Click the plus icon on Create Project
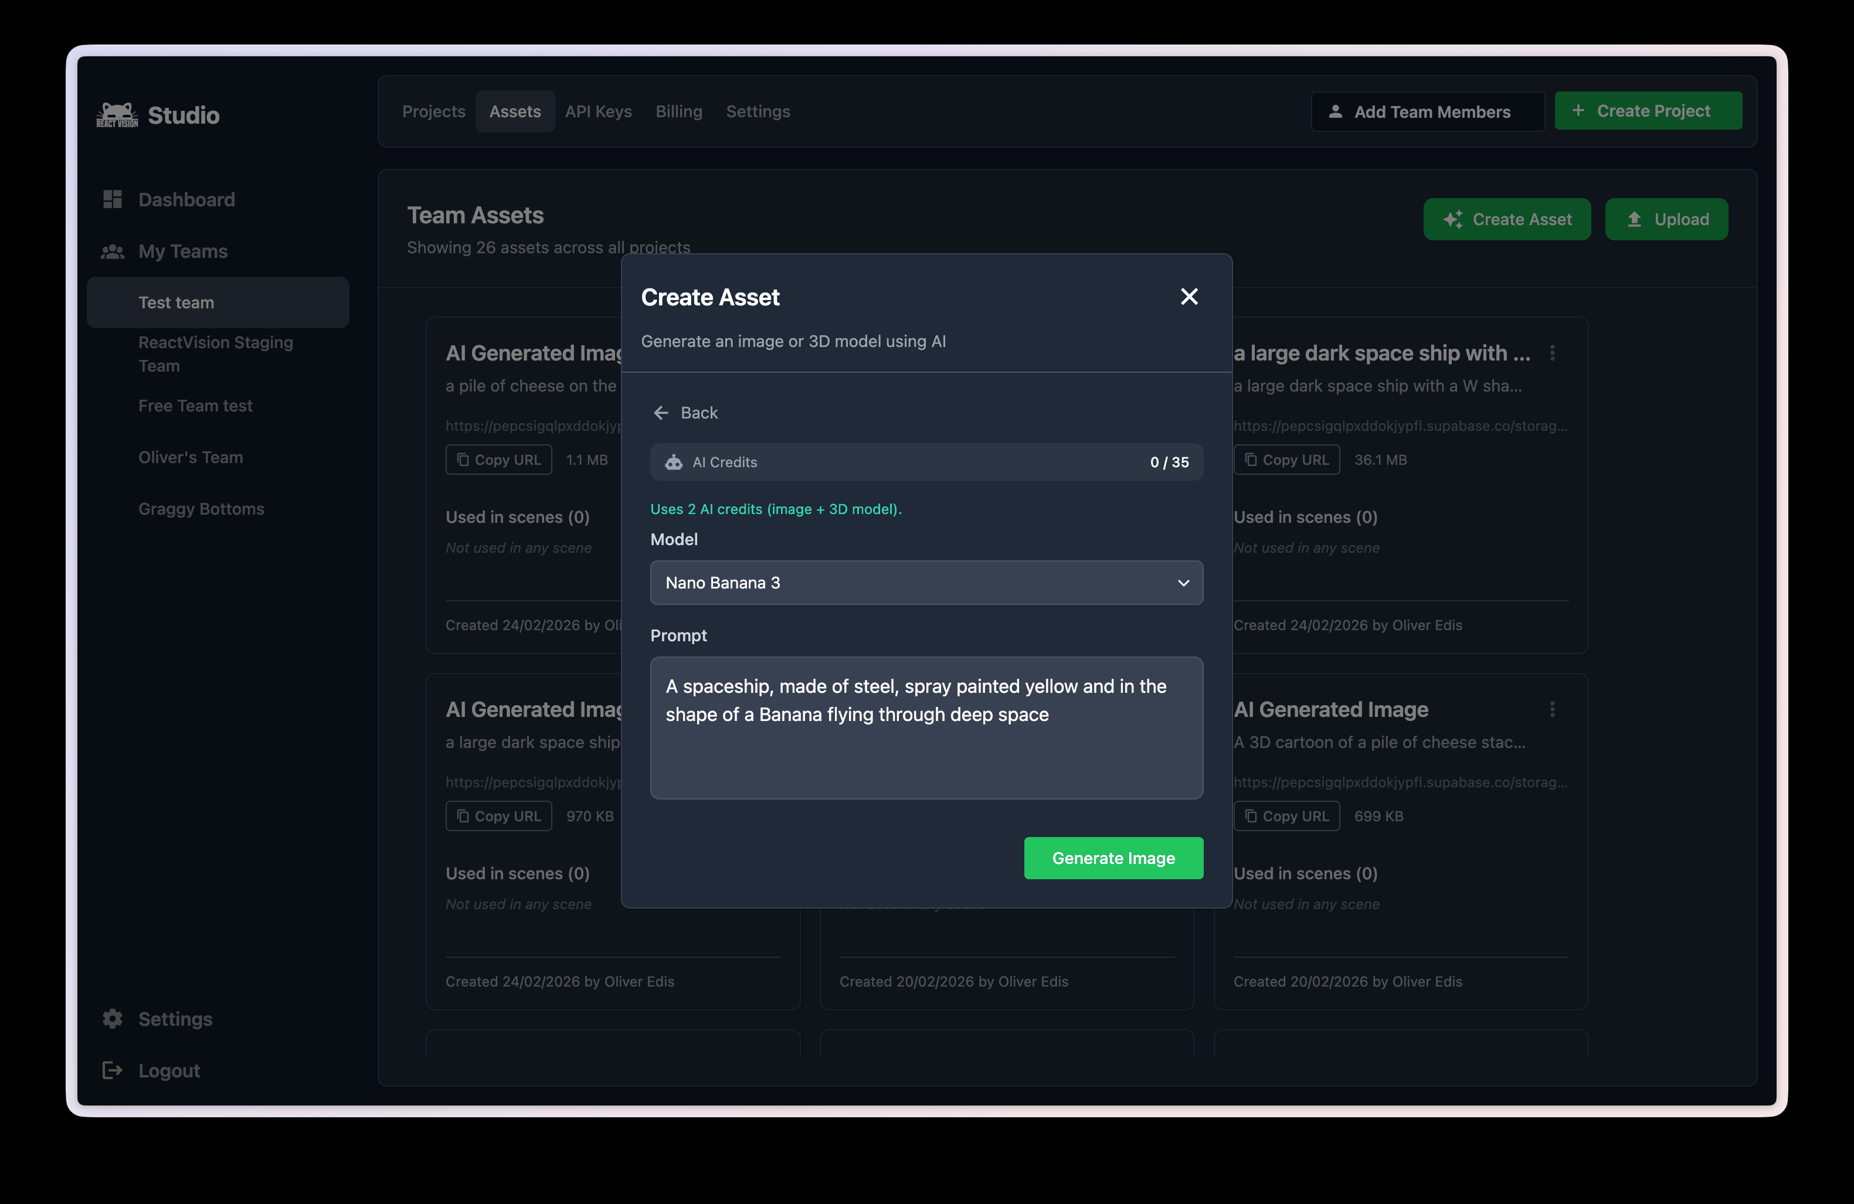 (1577, 111)
